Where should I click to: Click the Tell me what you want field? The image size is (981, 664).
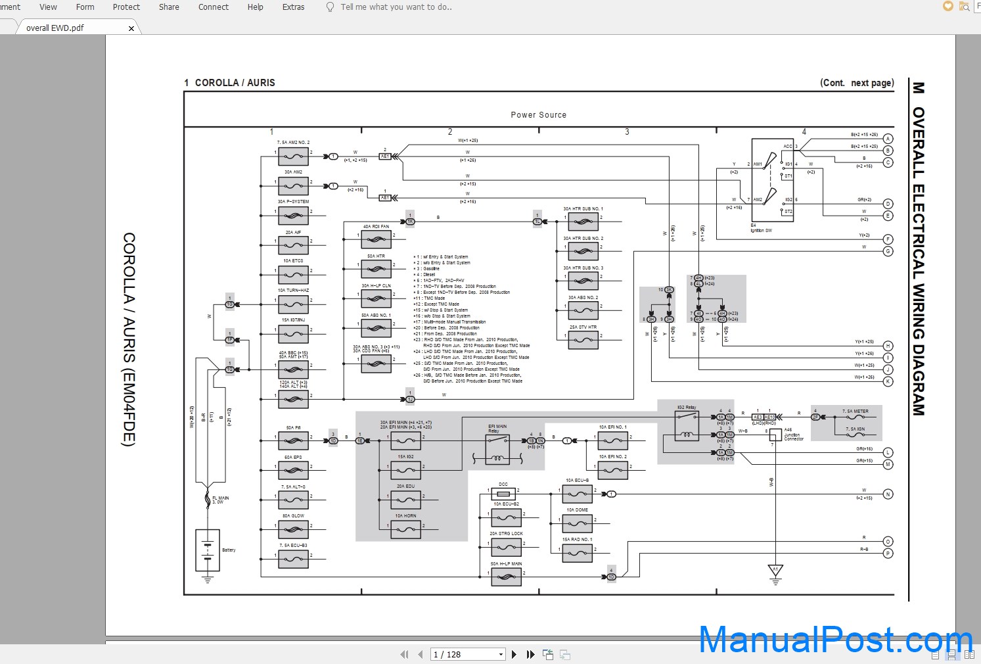[x=396, y=7]
